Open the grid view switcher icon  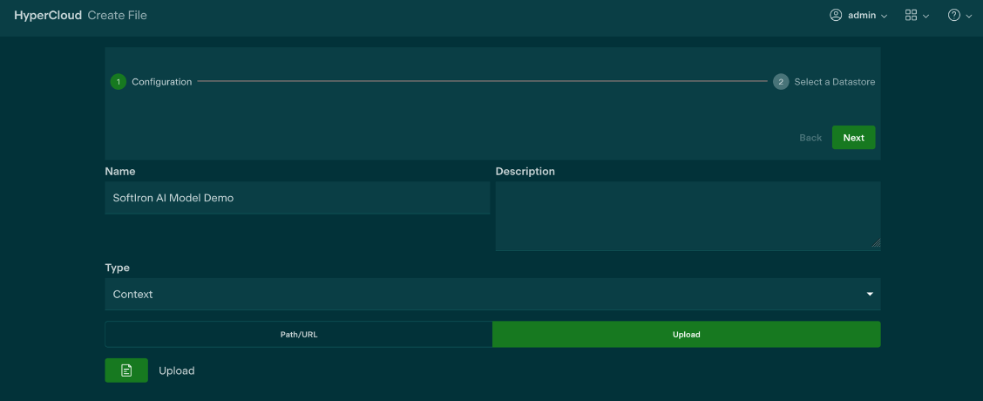[911, 16]
